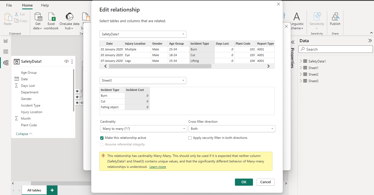Uncheck Make this relationship active

coord(102,138)
